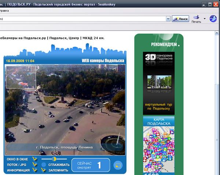
Task: Open the address bar dropdown arrow
Action: click(168, 19)
